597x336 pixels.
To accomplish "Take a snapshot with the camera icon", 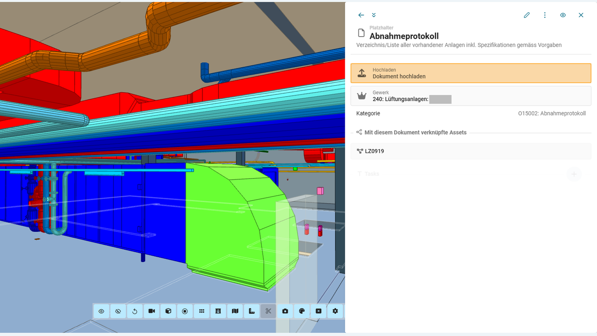I will click(x=285, y=311).
